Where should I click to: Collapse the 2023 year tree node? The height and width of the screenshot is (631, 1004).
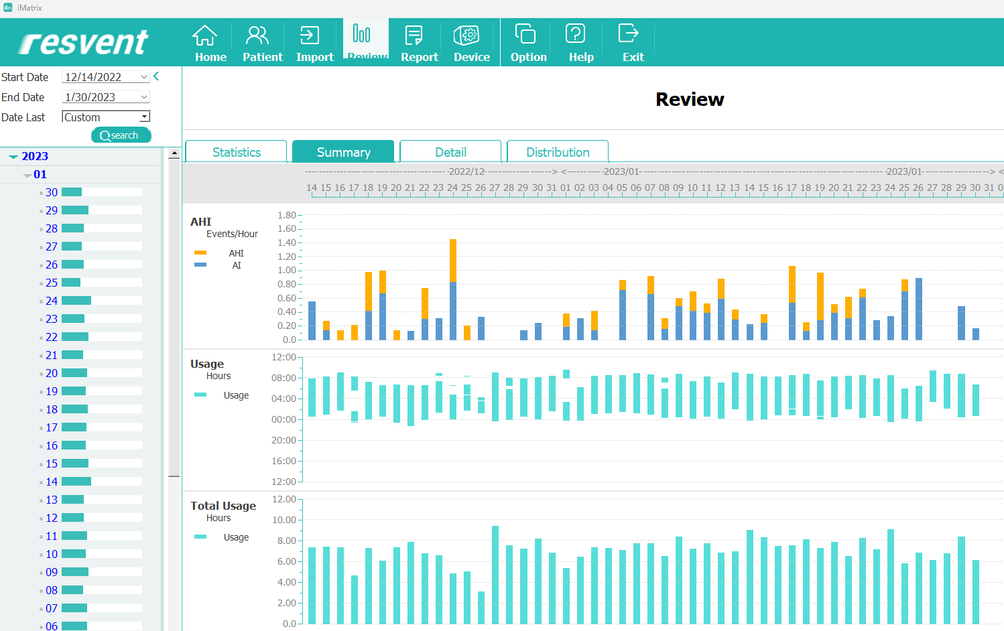point(13,156)
